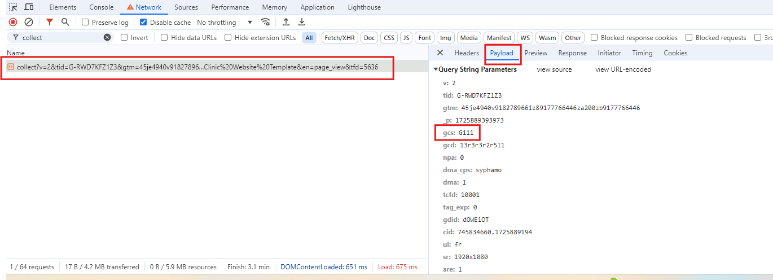Collapse Query String Parameters section
Viewport: 773px width, 280px height.
pyautogui.click(x=436, y=69)
